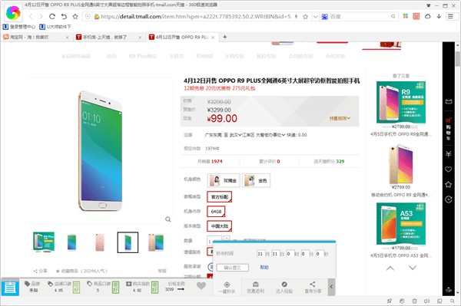Click the 帮助 help link in the popup
Screen dimensions: 461x306
264,268
